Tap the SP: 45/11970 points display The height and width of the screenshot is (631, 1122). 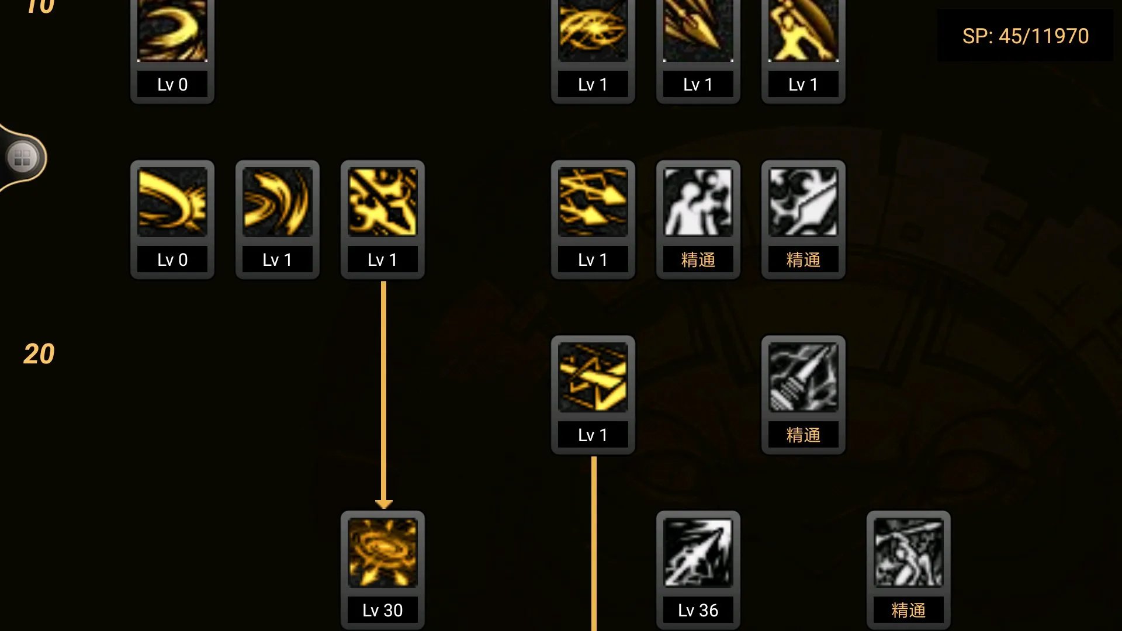click(x=1026, y=36)
